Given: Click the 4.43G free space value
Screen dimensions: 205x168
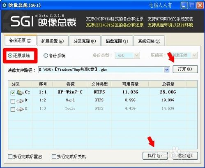Looking at the screenshot, I should click(130, 108).
